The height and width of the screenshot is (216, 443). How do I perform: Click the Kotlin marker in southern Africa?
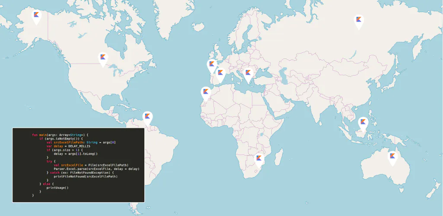pos(259,160)
